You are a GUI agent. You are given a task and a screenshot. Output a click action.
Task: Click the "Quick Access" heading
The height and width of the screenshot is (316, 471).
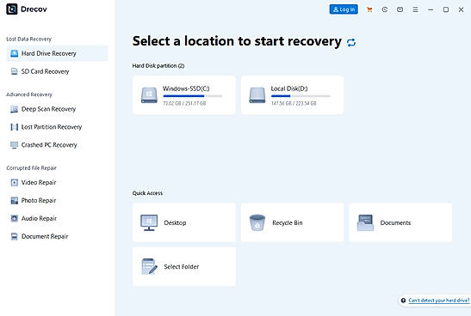(x=147, y=193)
